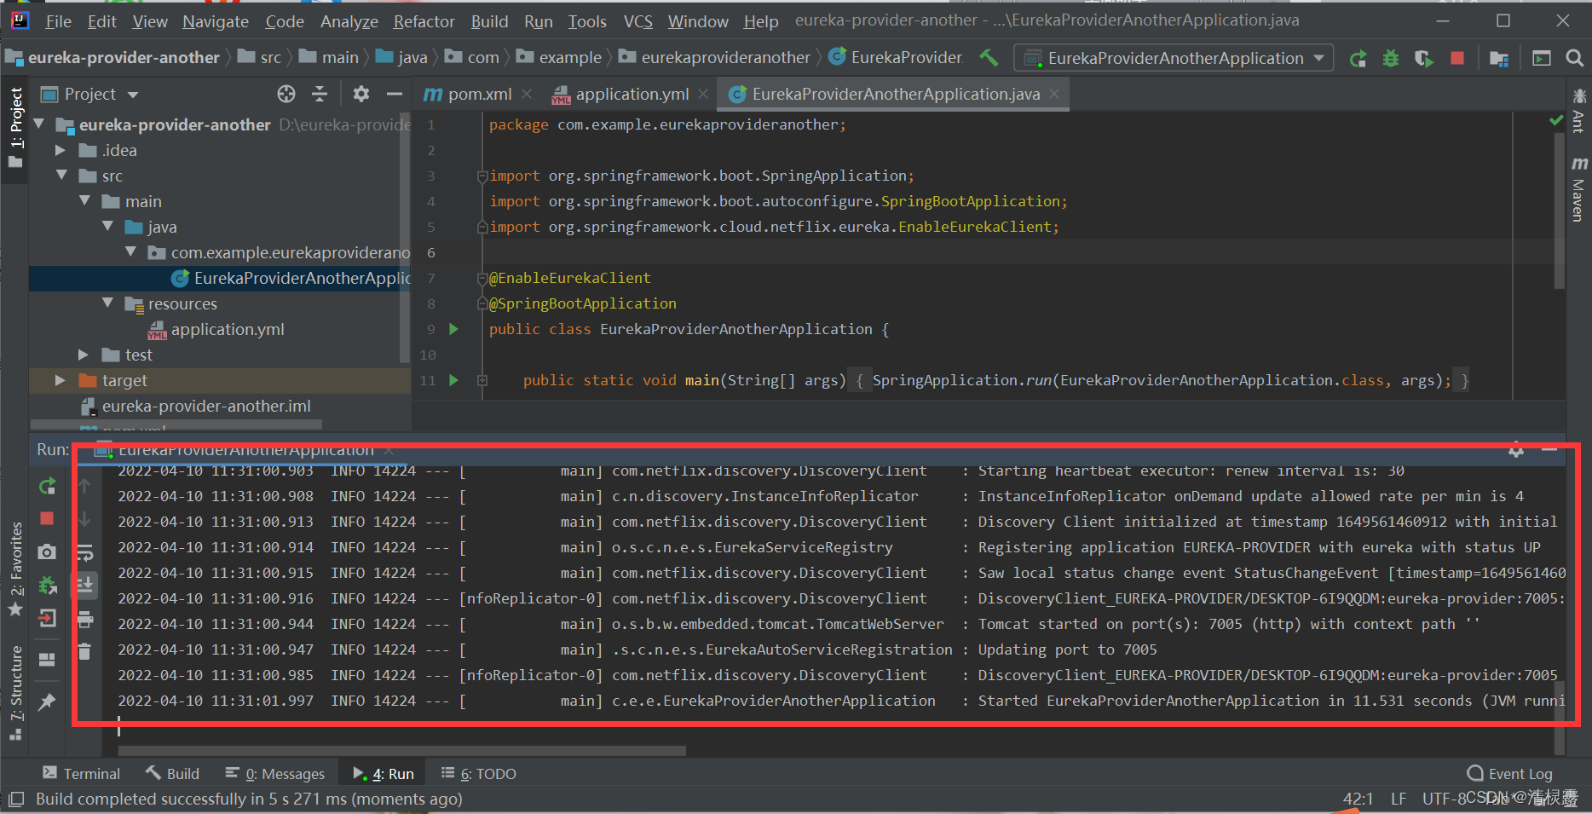Rerun the application in the Run panel
The image size is (1592, 814).
[48, 487]
